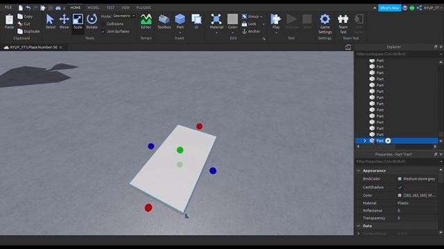Switch to the PLUGINS ribbon tab
This screenshot has height=249, width=444.
[144, 8]
